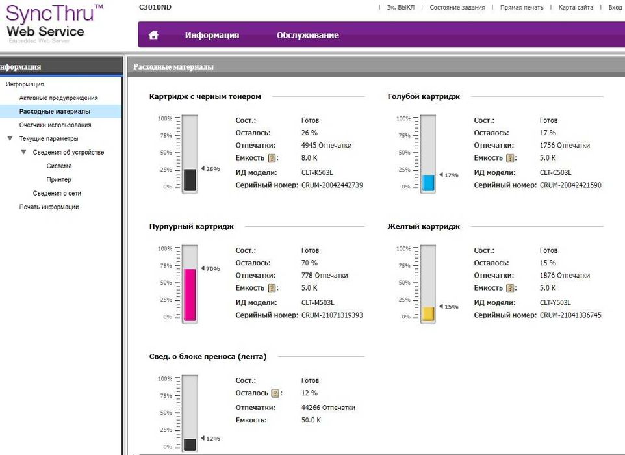Click model ID CLT-K503L
This screenshot has height=455, width=625.
point(317,173)
